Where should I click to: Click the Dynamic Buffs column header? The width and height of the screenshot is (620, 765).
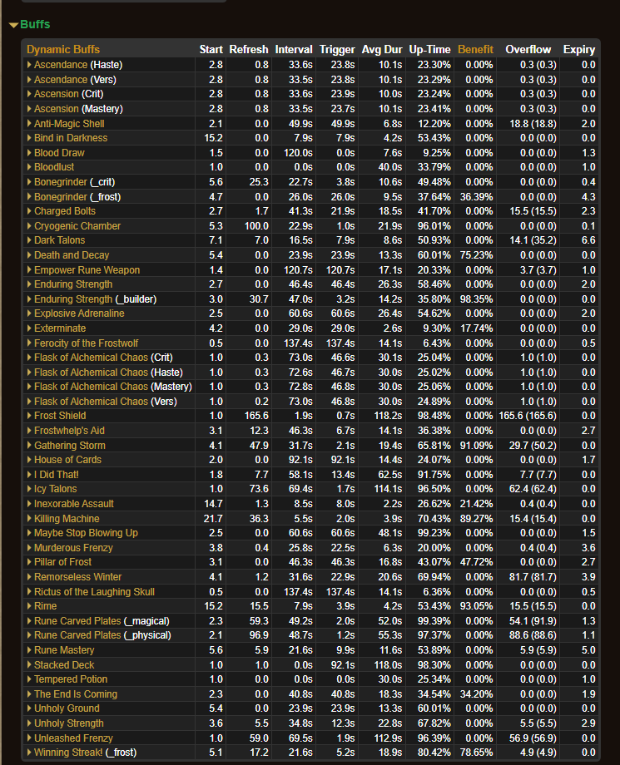[63, 50]
